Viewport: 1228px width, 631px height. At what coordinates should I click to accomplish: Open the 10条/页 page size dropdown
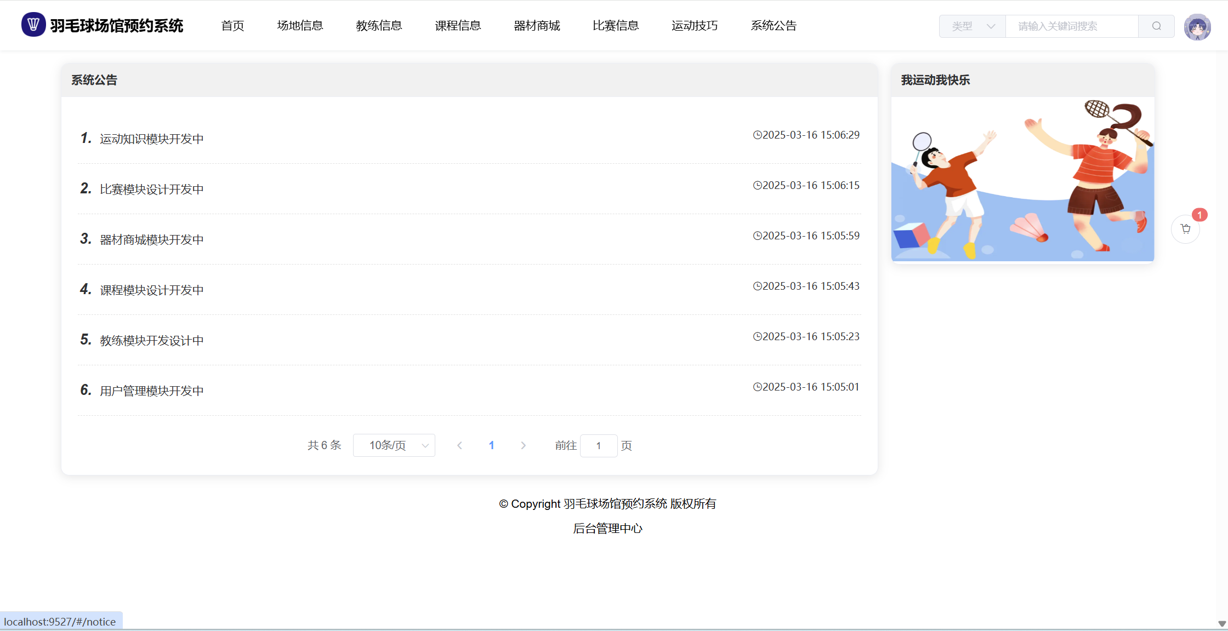(x=394, y=445)
